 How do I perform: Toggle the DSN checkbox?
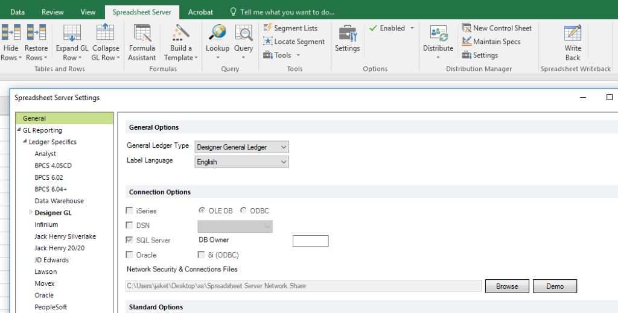(129, 225)
